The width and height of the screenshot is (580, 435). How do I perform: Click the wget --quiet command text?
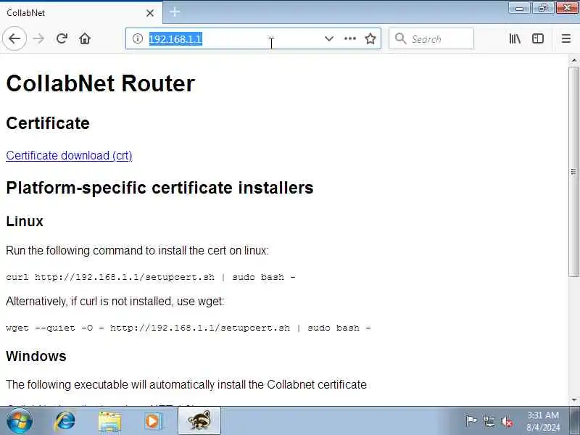[188, 328]
